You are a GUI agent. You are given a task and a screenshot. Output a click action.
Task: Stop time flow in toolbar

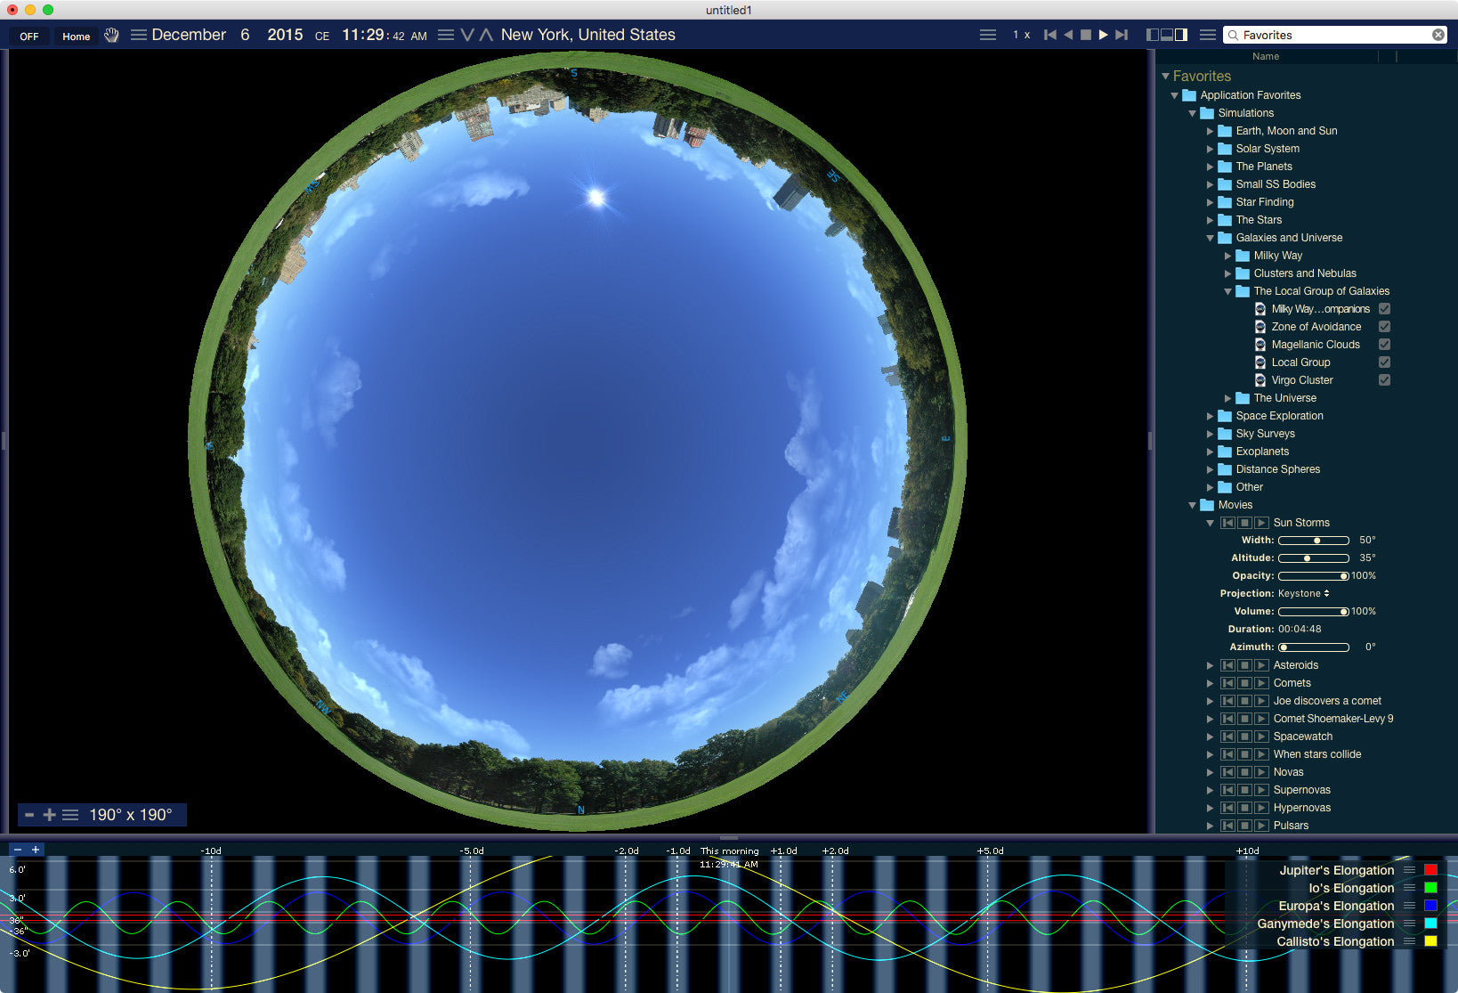[x=1085, y=35]
